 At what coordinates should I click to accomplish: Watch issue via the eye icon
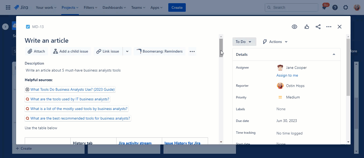click(x=294, y=27)
